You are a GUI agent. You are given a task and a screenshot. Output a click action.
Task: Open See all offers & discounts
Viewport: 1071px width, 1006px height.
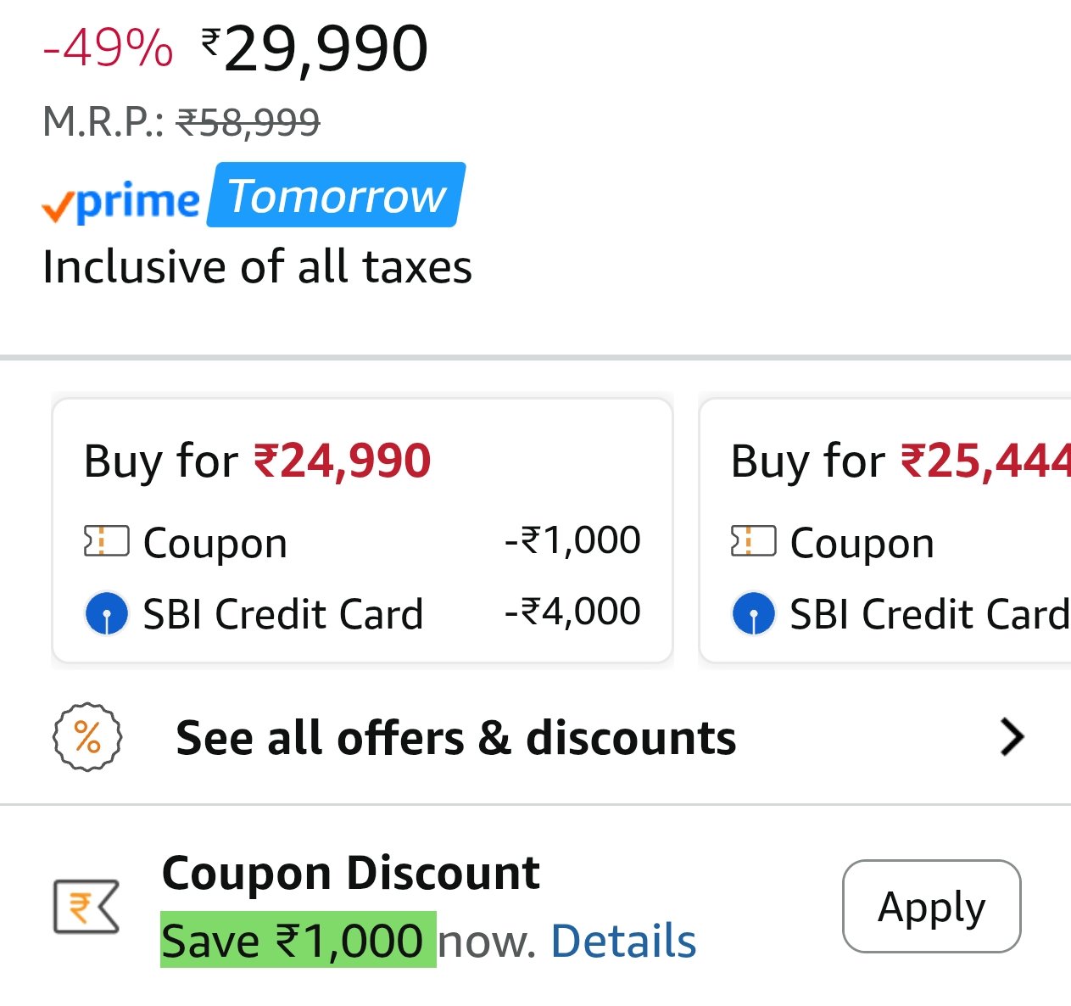(x=455, y=737)
